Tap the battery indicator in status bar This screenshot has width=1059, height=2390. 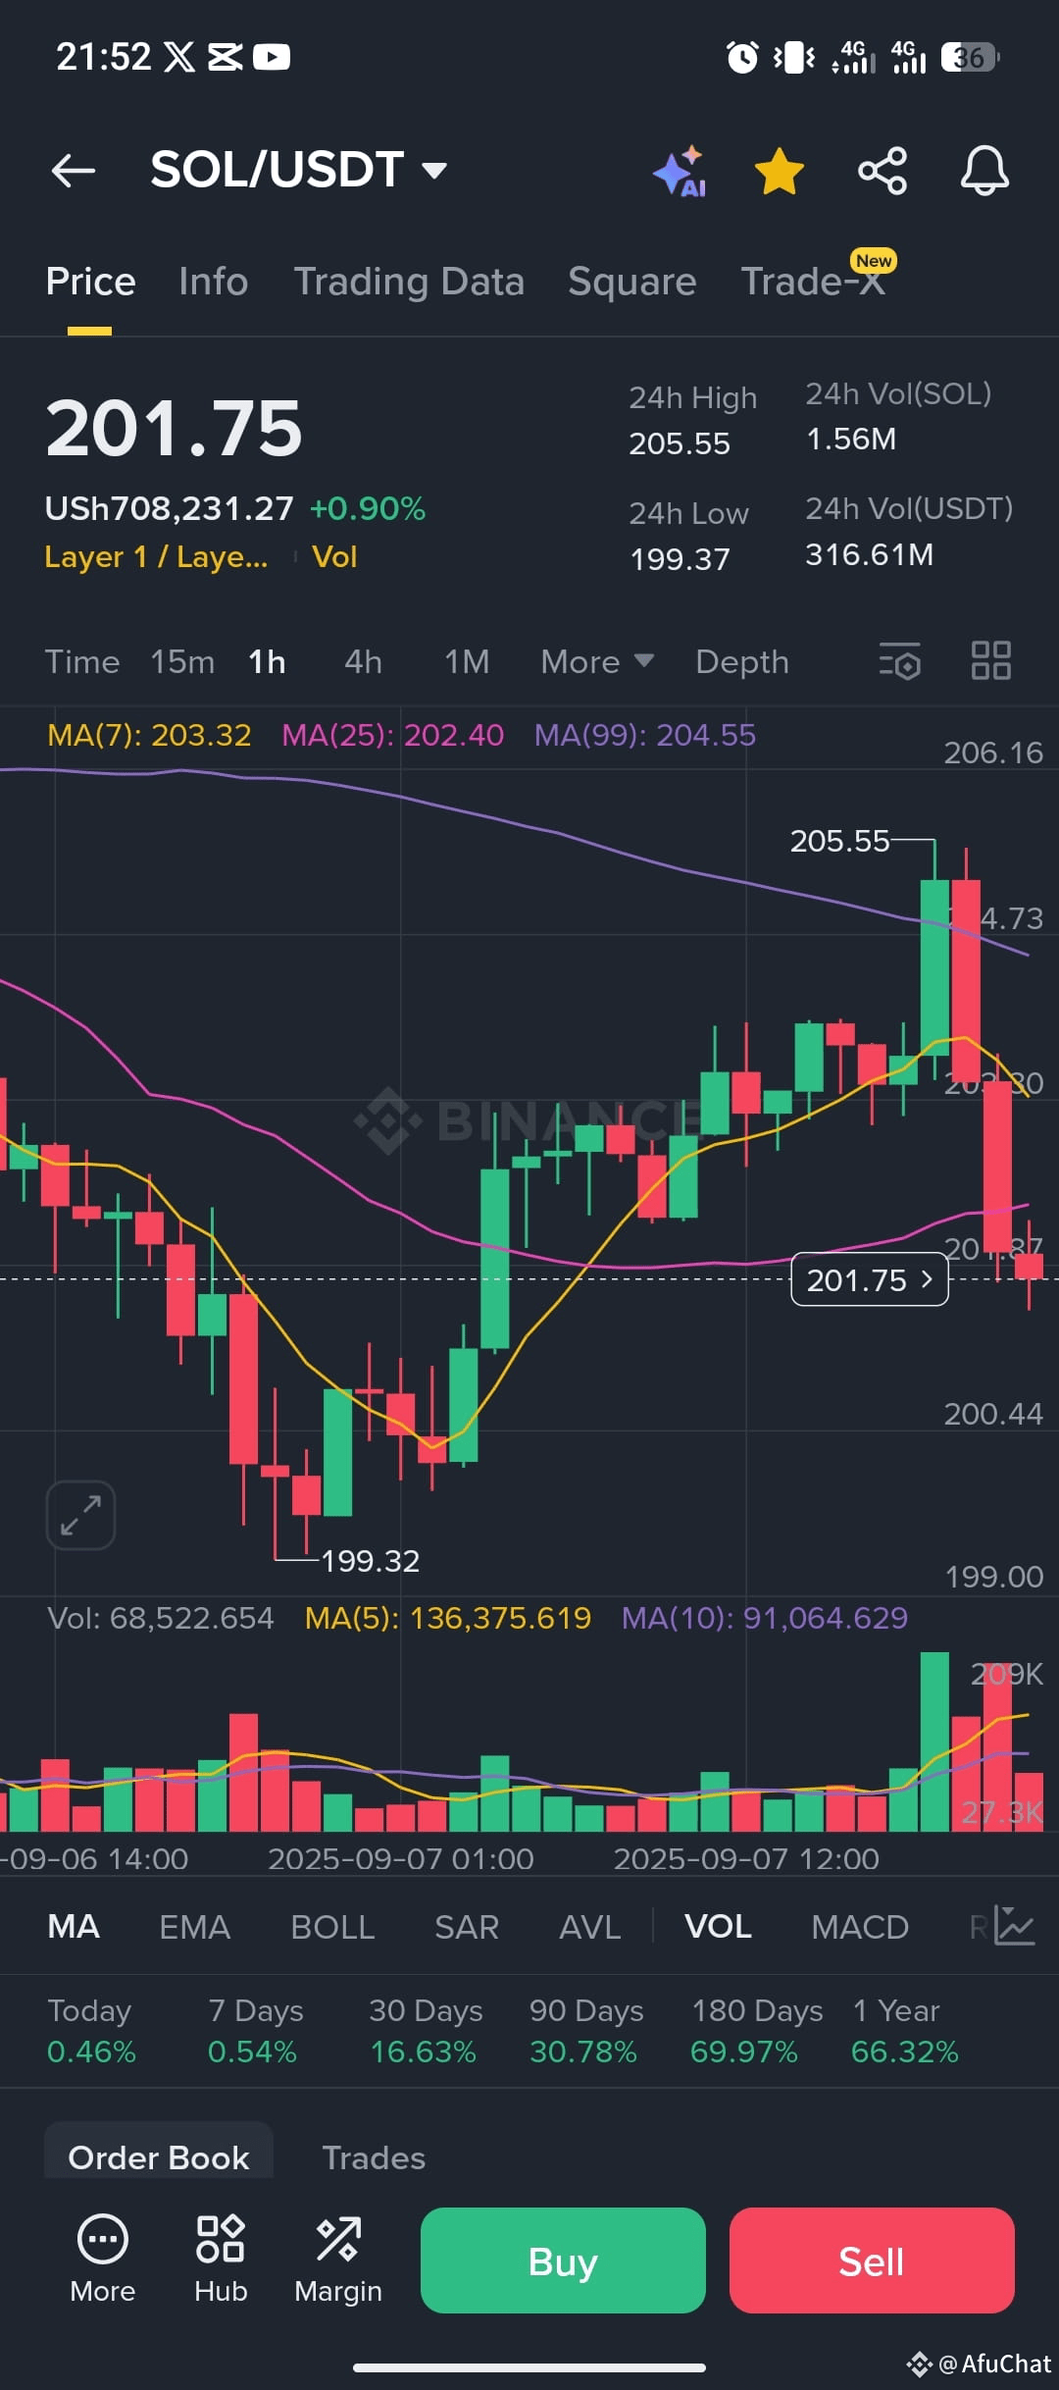[970, 57]
